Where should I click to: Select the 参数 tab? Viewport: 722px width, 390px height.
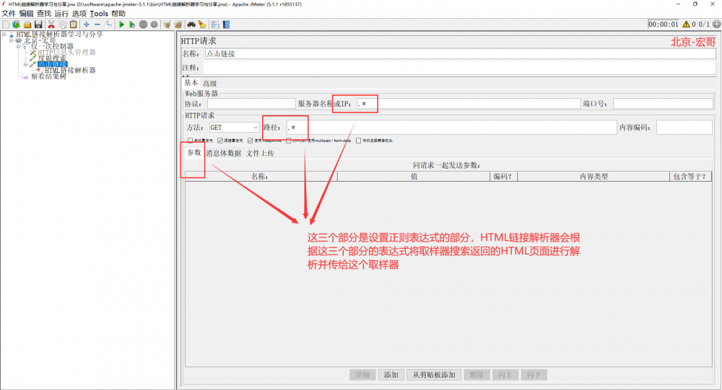tap(194, 153)
